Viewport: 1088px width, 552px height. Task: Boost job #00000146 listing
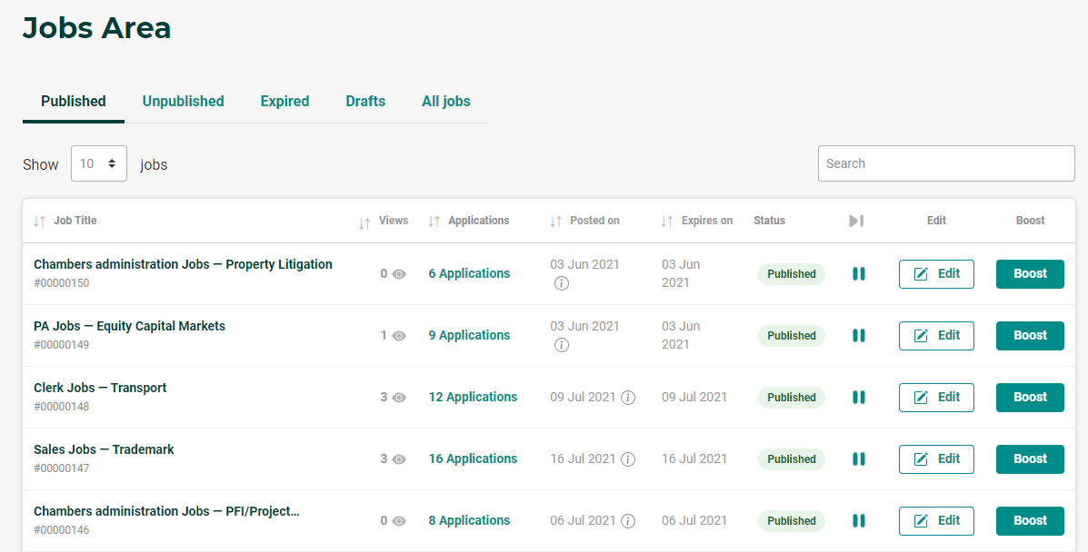pyautogui.click(x=1030, y=521)
